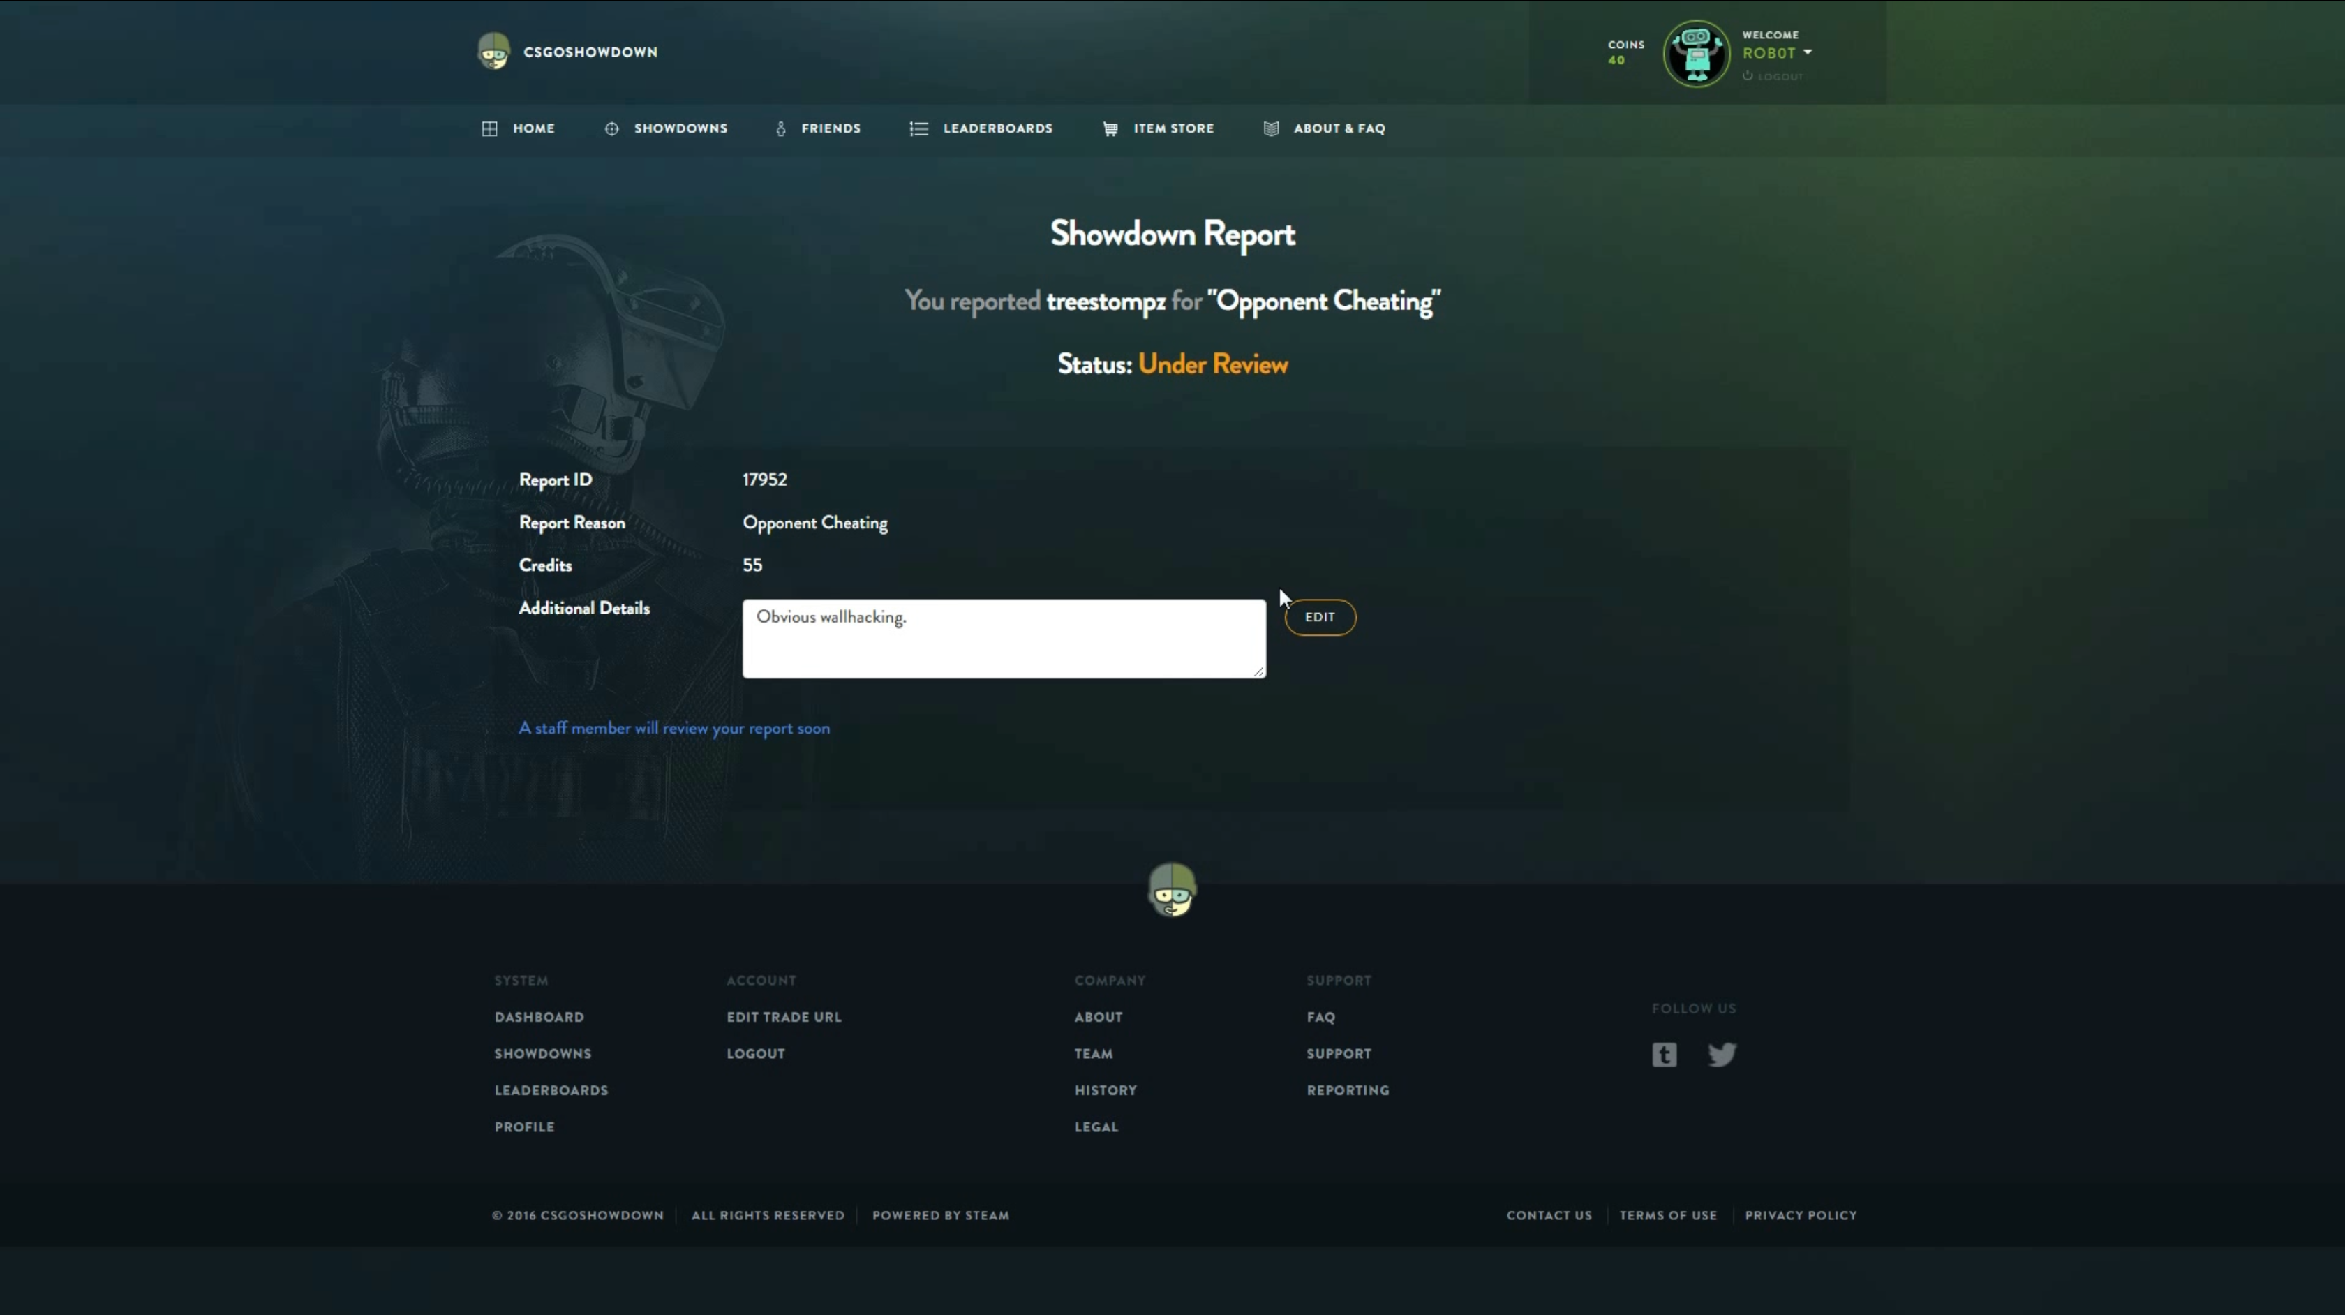Viewport: 2345px width, 1315px height.
Task: Click the Showdown Report page heading
Action: pos(1172,234)
